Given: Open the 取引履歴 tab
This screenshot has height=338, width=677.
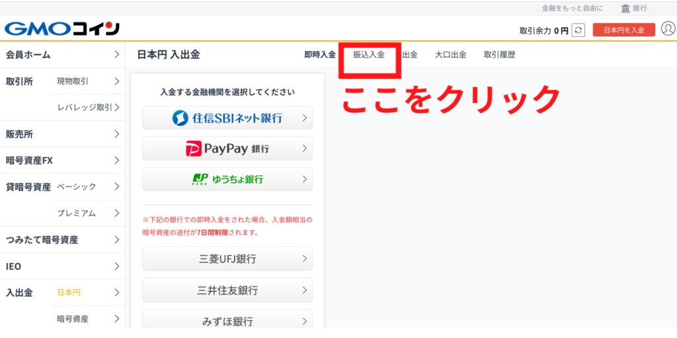Looking at the screenshot, I should coord(500,55).
